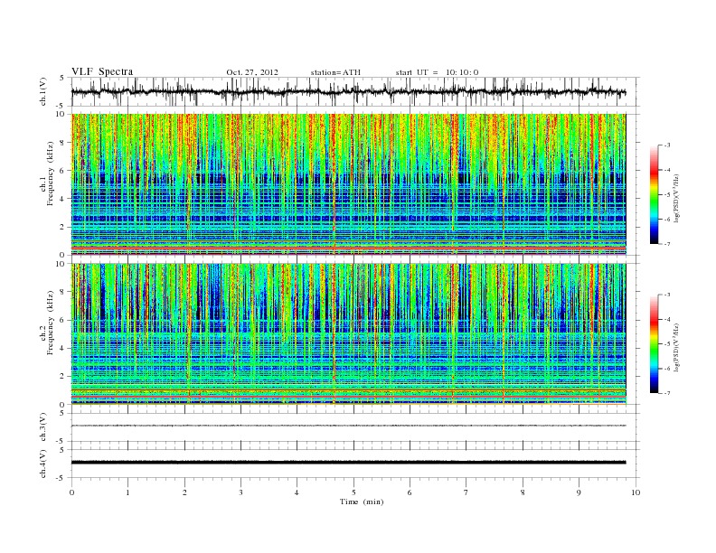This screenshot has height=553, width=716.
Task: Click the "9" tick on the Time axis
Action: coord(579,492)
